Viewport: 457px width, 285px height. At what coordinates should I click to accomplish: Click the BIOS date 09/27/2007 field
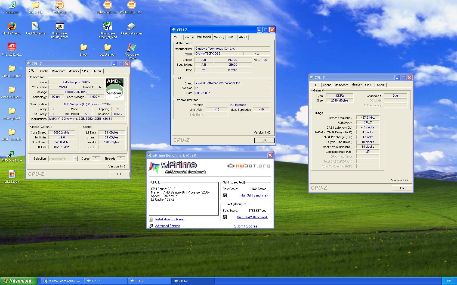232,93
